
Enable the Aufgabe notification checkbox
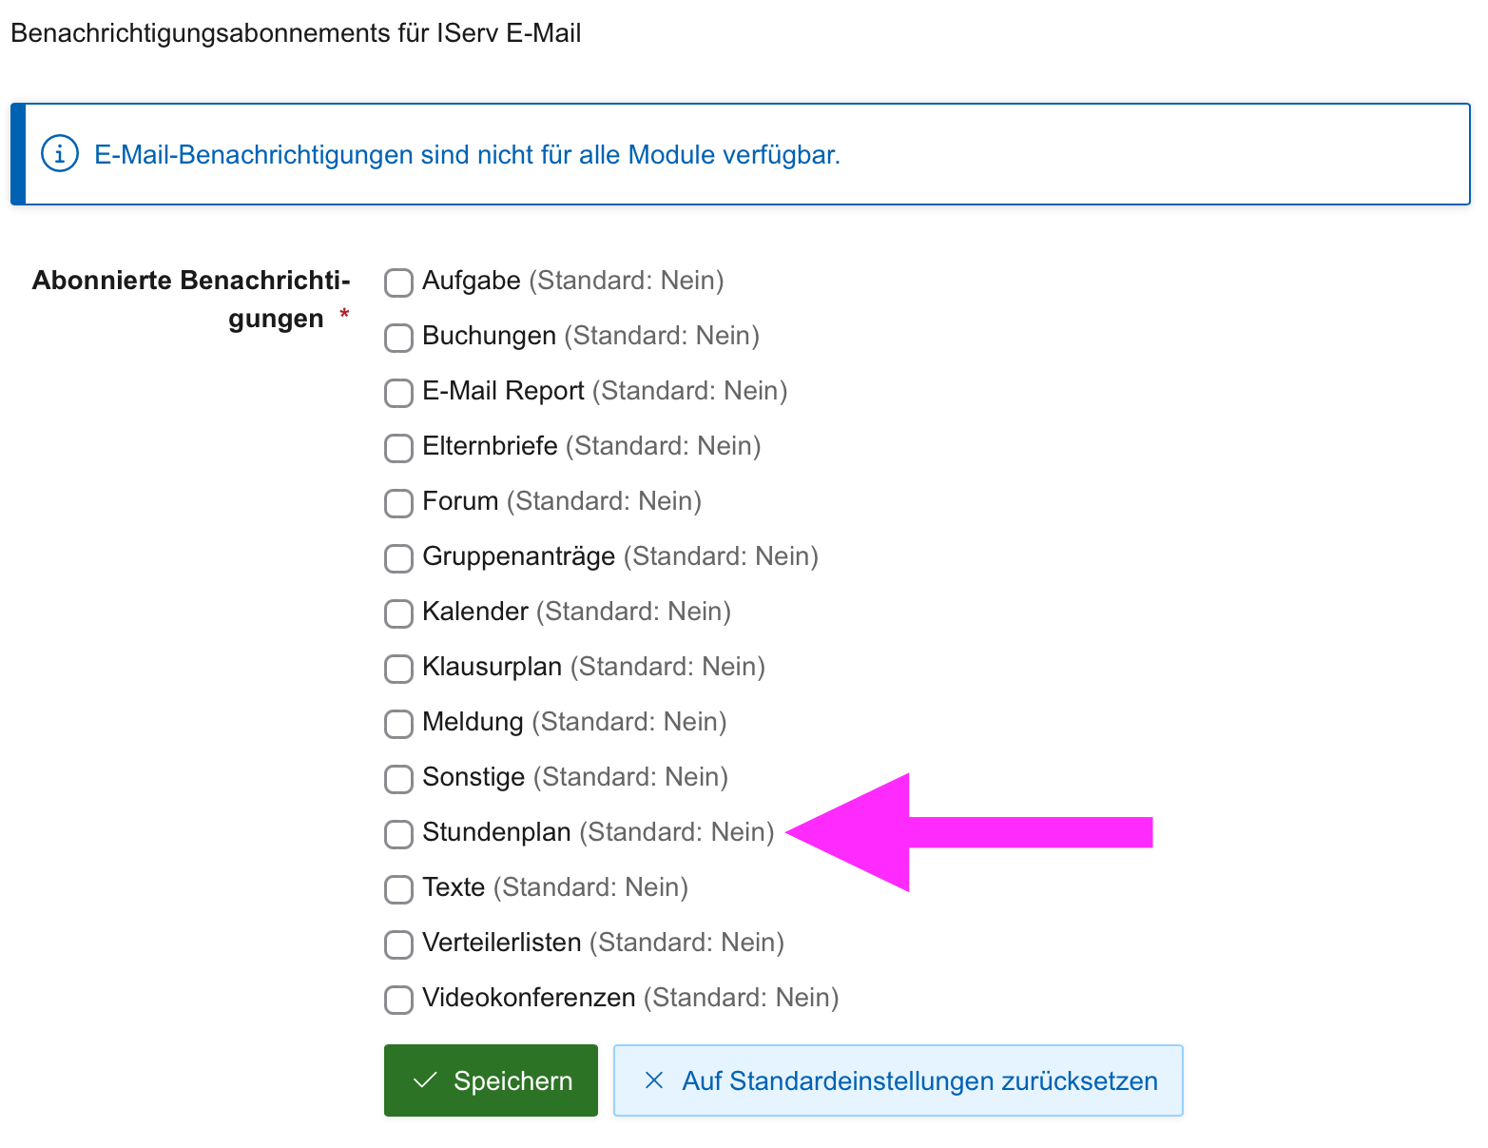pos(398,282)
